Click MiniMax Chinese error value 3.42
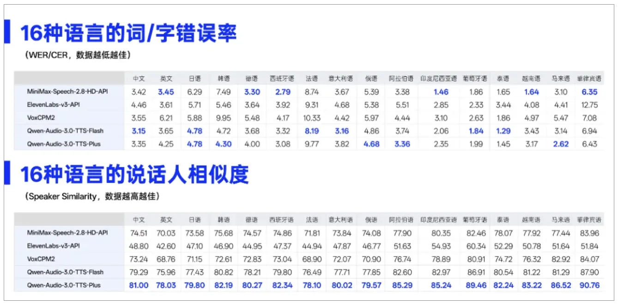Viewport: 618px width, 304px height. pyautogui.click(x=139, y=92)
